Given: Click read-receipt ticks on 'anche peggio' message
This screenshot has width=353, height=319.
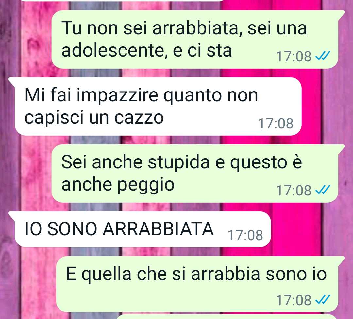Looking at the screenshot, I should [323, 190].
